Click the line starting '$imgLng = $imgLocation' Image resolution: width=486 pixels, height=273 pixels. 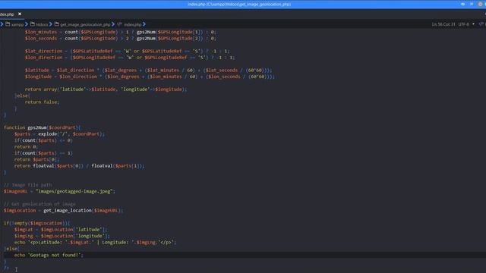pyautogui.click(x=62, y=236)
